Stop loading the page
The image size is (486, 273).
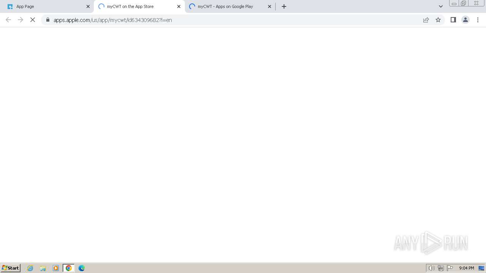point(33,20)
